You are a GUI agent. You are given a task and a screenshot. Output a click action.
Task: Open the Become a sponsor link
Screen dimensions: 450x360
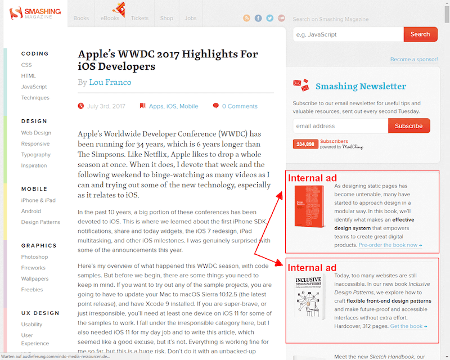click(414, 60)
